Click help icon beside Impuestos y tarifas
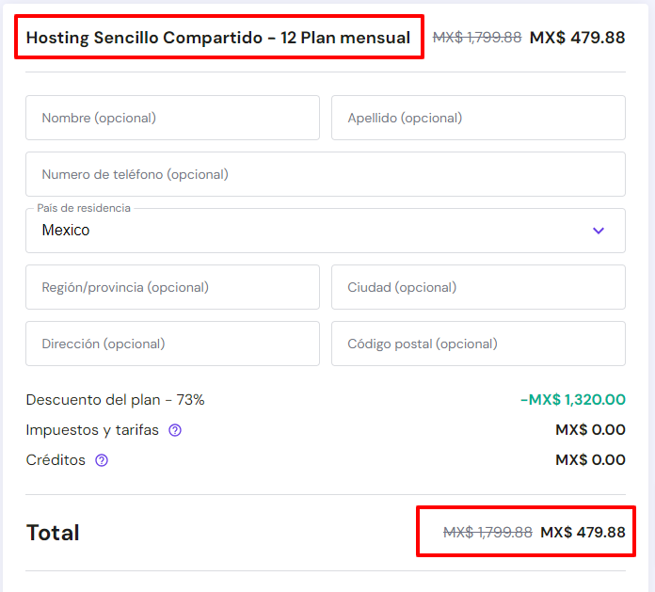The width and height of the screenshot is (655, 592). pyautogui.click(x=175, y=430)
